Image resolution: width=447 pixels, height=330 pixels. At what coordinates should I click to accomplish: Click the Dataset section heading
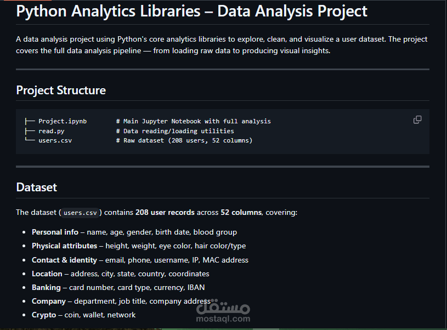click(x=37, y=187)
